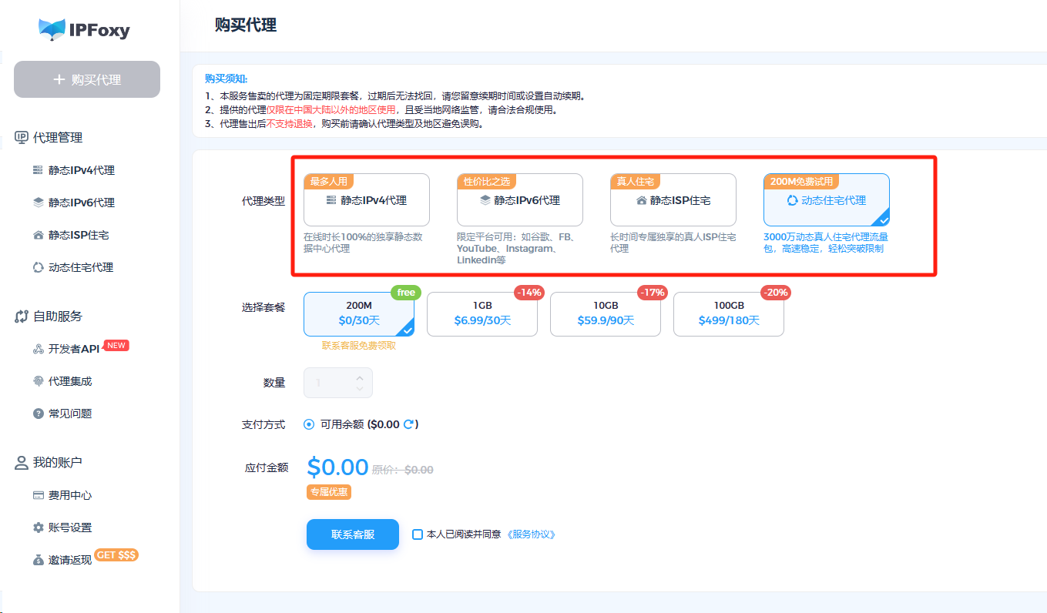Open 静态IPv6代理 in the sidebar
Viewport: 1047px width, 613px height.
[x=82, y=203]
